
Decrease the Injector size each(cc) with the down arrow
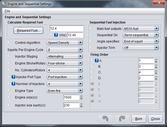click(81, 106)
